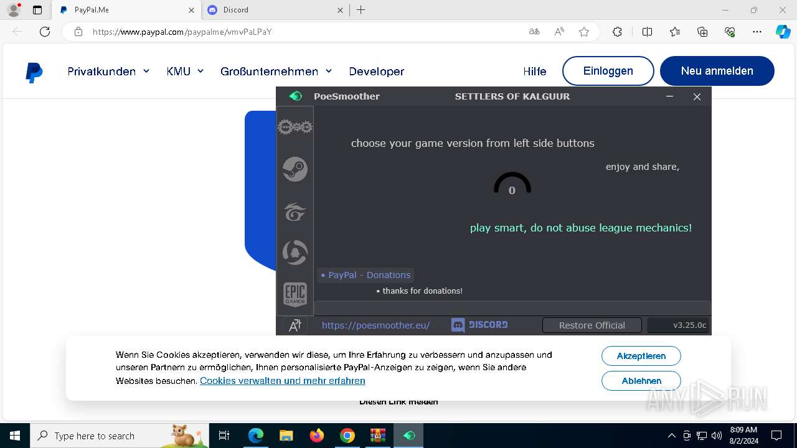Viewport: 797px width, 448px height.
Task: Open WinRAR from the taskbar
Action: pos(378,436)
